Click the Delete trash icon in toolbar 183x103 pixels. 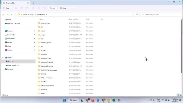click(45, 8)
